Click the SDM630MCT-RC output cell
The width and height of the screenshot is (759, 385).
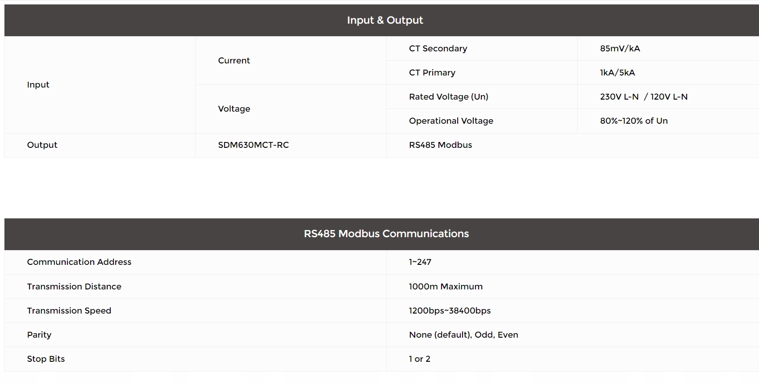click(253, 145)
